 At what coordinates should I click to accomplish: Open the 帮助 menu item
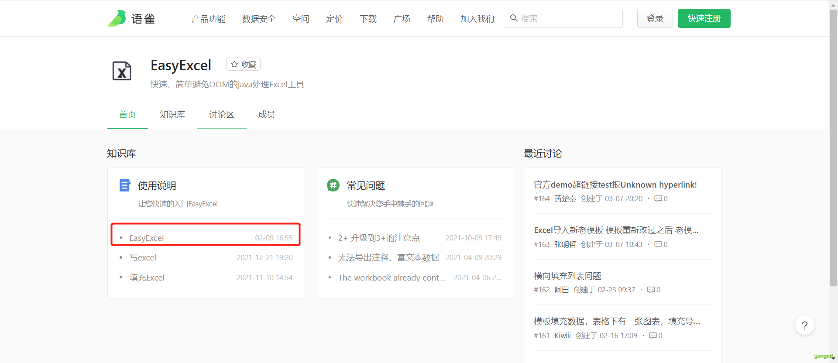coord(435,19)
